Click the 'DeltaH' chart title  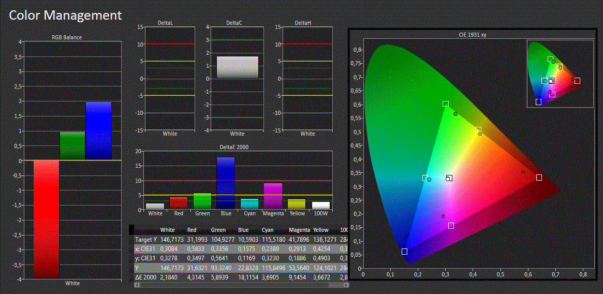(x=303, y=23)
